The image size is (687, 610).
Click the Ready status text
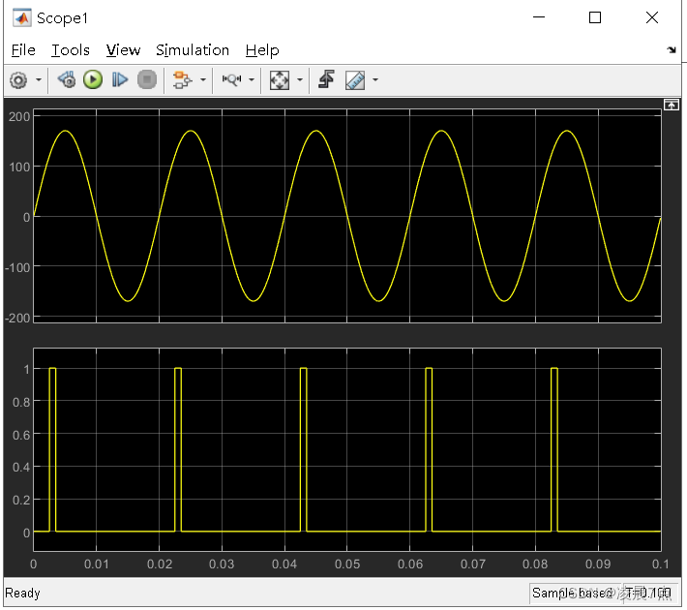pos(23,594)
